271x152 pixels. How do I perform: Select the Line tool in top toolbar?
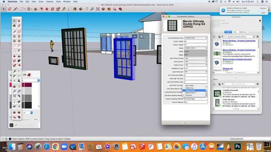pyautogui.click(x=15, y=9)
